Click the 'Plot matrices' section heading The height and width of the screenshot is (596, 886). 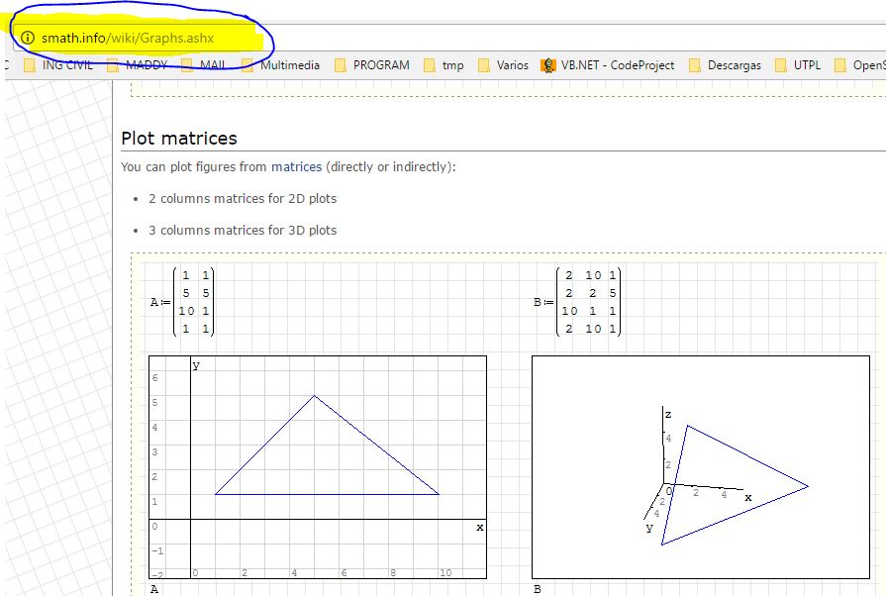click(x=179, y=139)
